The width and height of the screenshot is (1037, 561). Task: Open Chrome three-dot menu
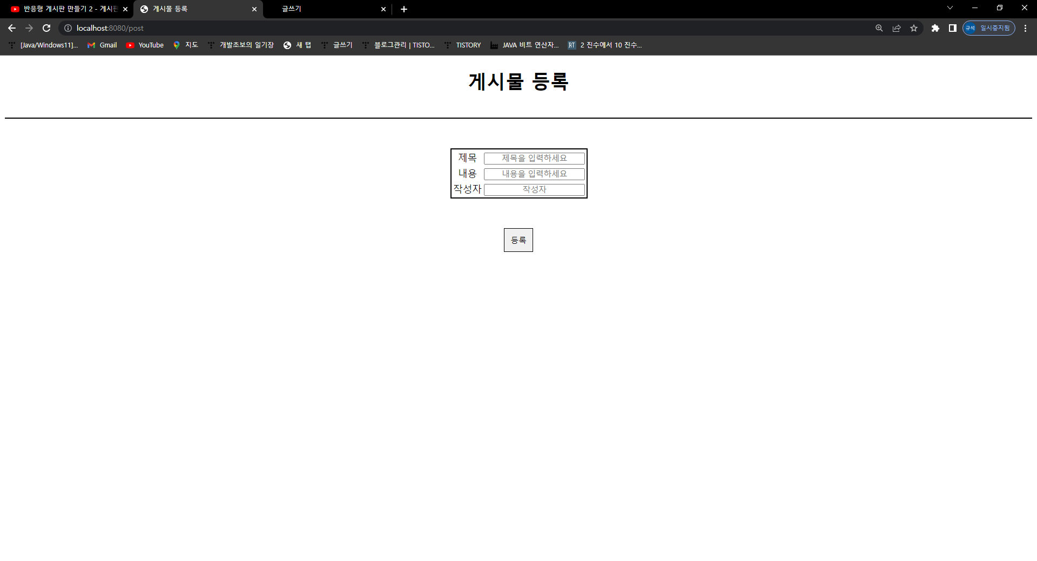[1025, 28]
